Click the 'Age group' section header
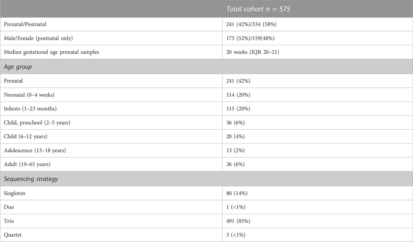The width and height of the screenshot is (413, 242). click(x=18, y=67)
